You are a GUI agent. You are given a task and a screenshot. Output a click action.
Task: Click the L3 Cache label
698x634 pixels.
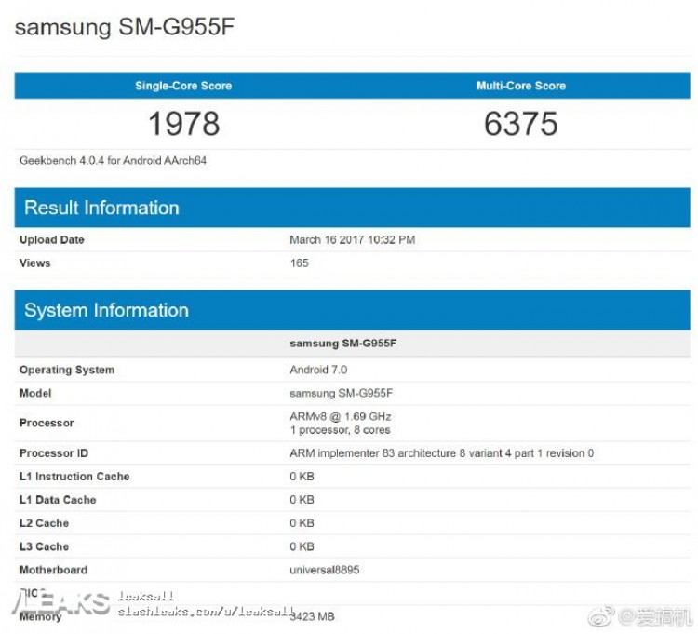point(44,546)
